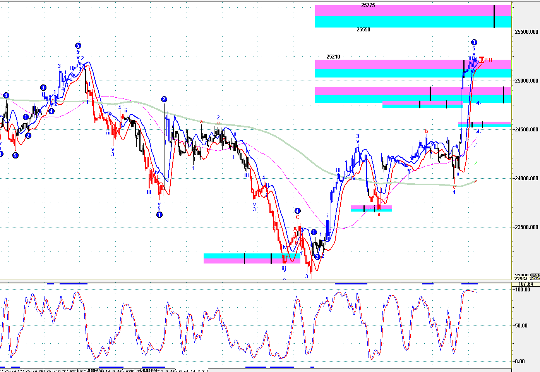Switch to the Osc 10,70 tab

pyautogui.click(x=57, y=371)
